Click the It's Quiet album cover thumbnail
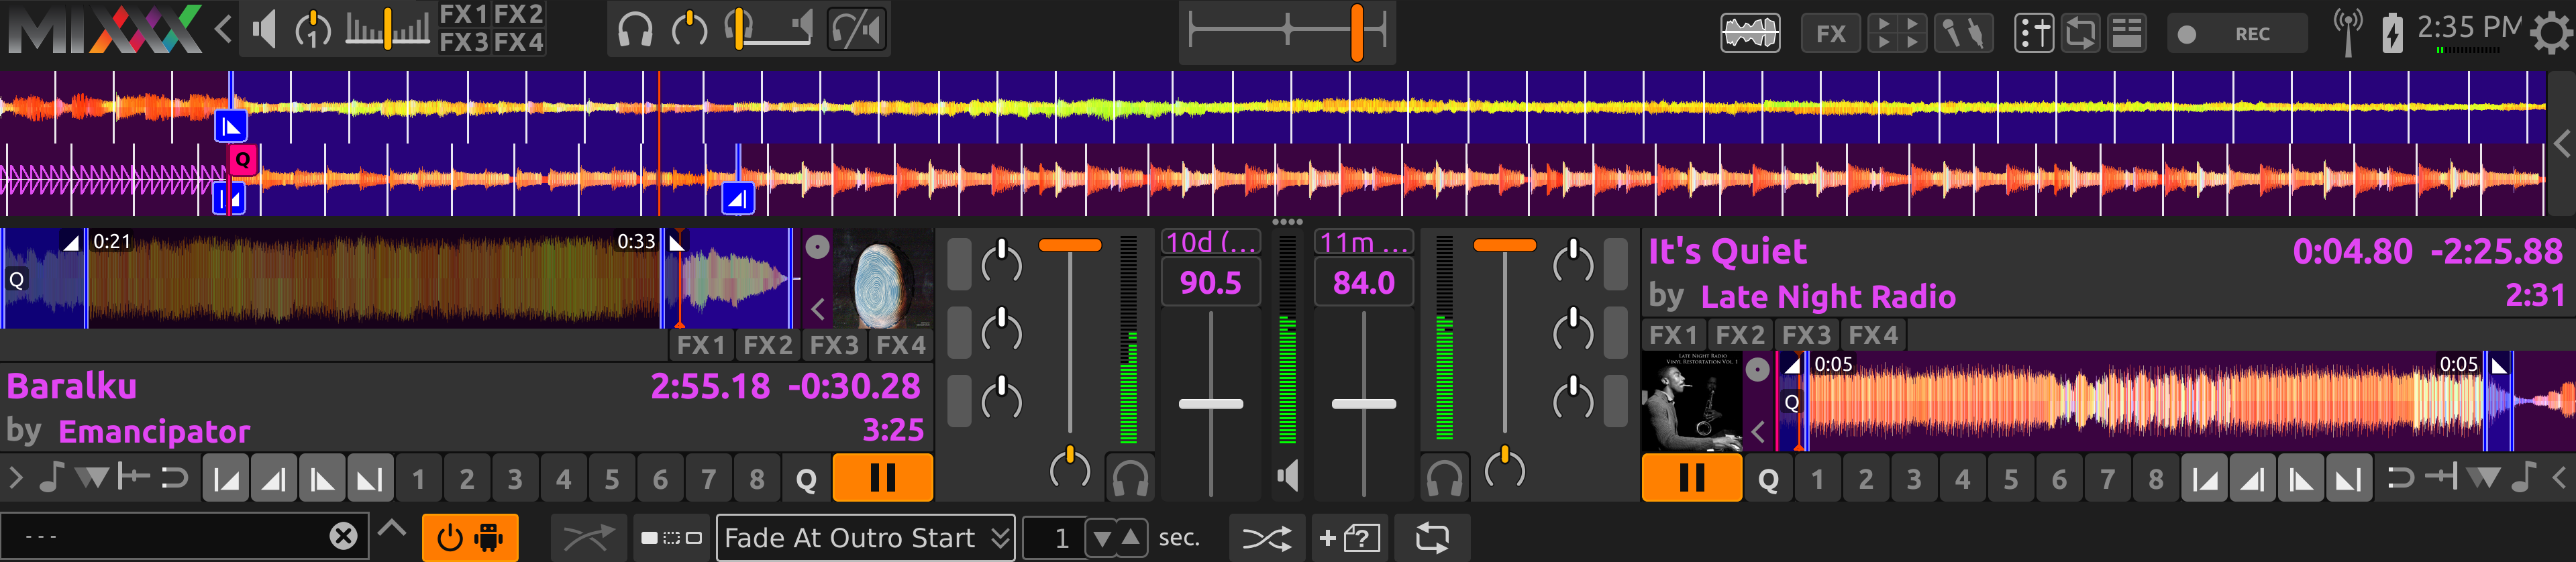Screen dimensions: 2576x562 click(1691, 401)
